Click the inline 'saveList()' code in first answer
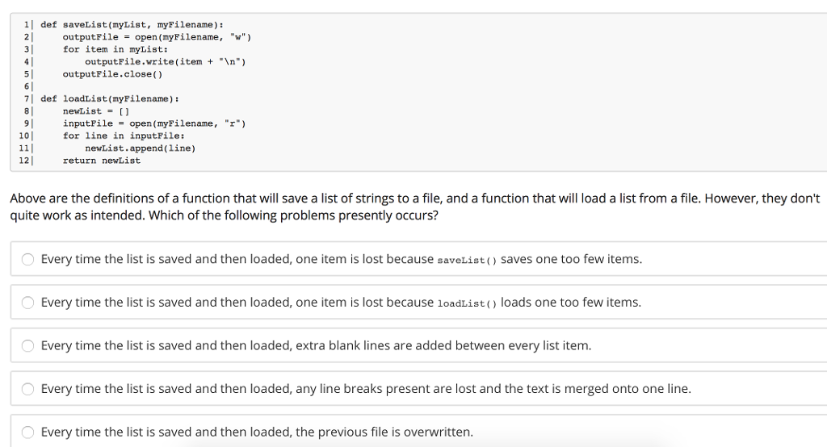This screenshot has height=447, width=827. click(467, 261)
